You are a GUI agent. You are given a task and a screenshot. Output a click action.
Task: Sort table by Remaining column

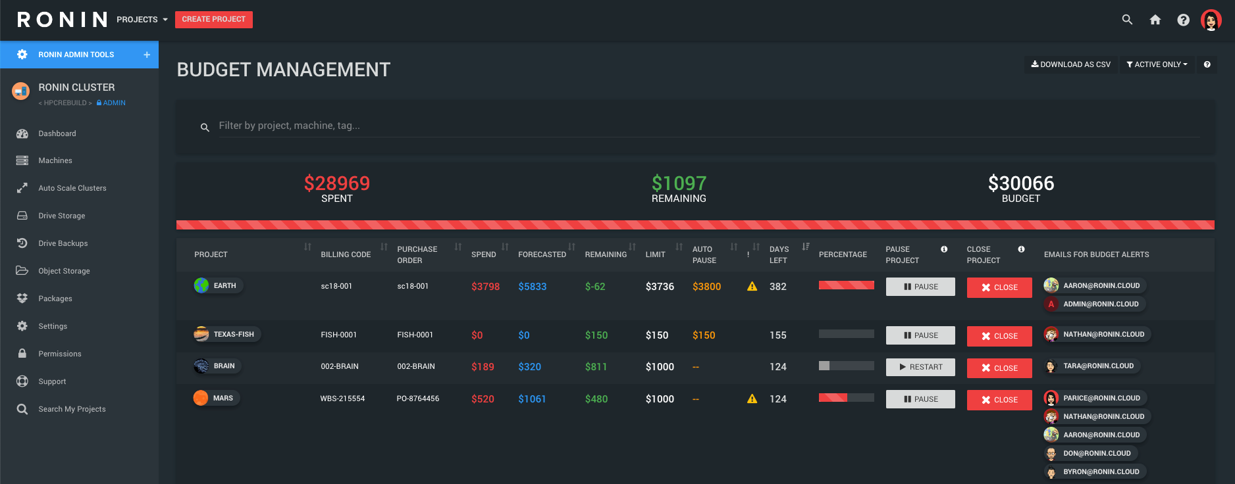(x=632, y=247)
